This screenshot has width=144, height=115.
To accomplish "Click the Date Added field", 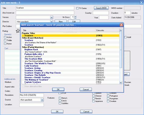I will (x=132, y=17).
